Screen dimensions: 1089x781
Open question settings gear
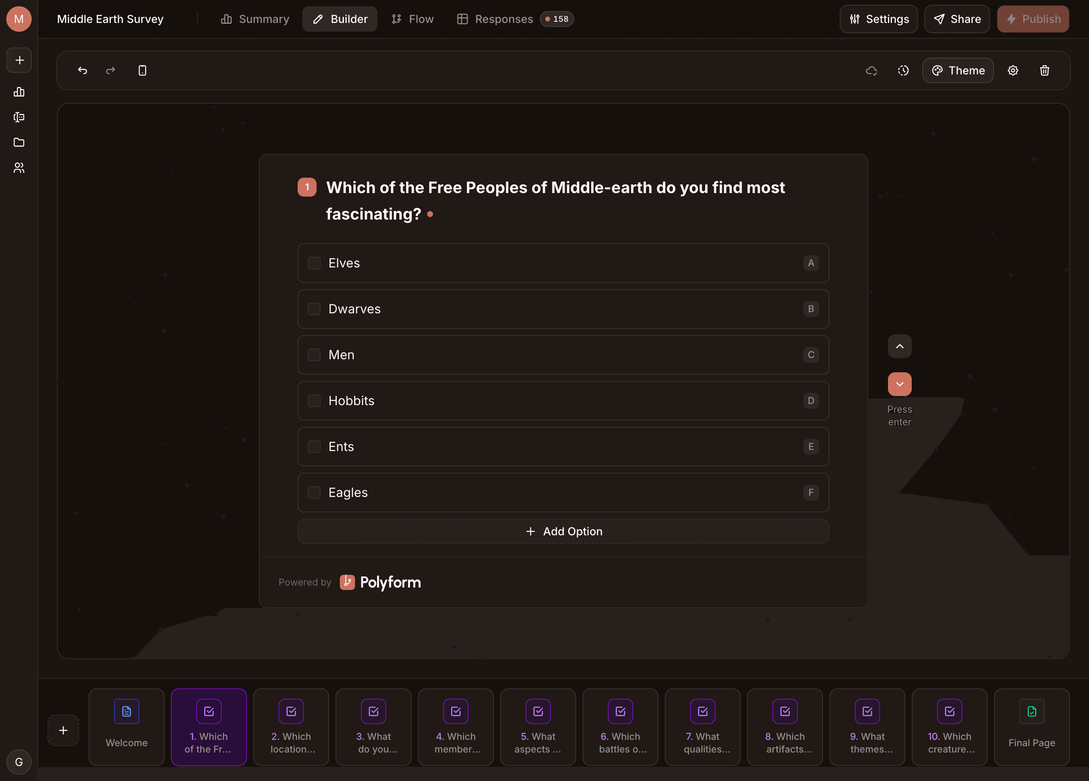pos(1013,70)
